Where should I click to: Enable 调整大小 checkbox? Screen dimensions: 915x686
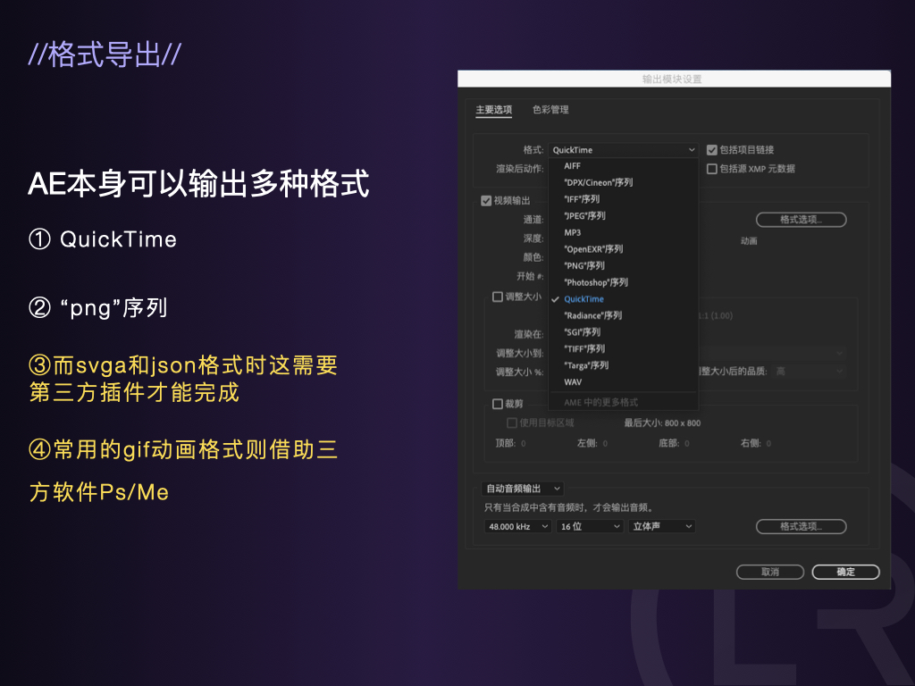pyautogui.click(x=498, y=297)
